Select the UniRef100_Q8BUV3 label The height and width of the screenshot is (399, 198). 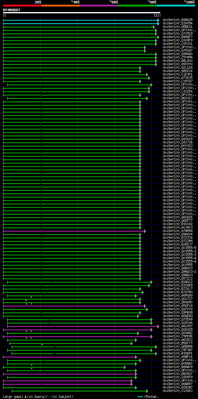(x=178, y=268)
